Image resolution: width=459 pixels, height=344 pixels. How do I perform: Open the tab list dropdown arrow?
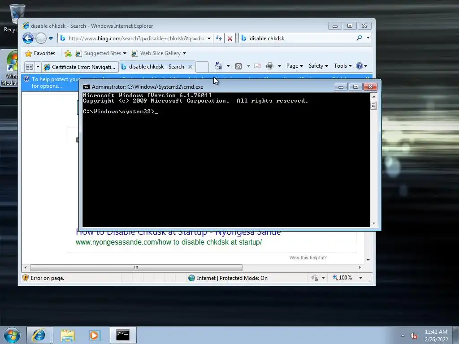[x=38, y=67]
